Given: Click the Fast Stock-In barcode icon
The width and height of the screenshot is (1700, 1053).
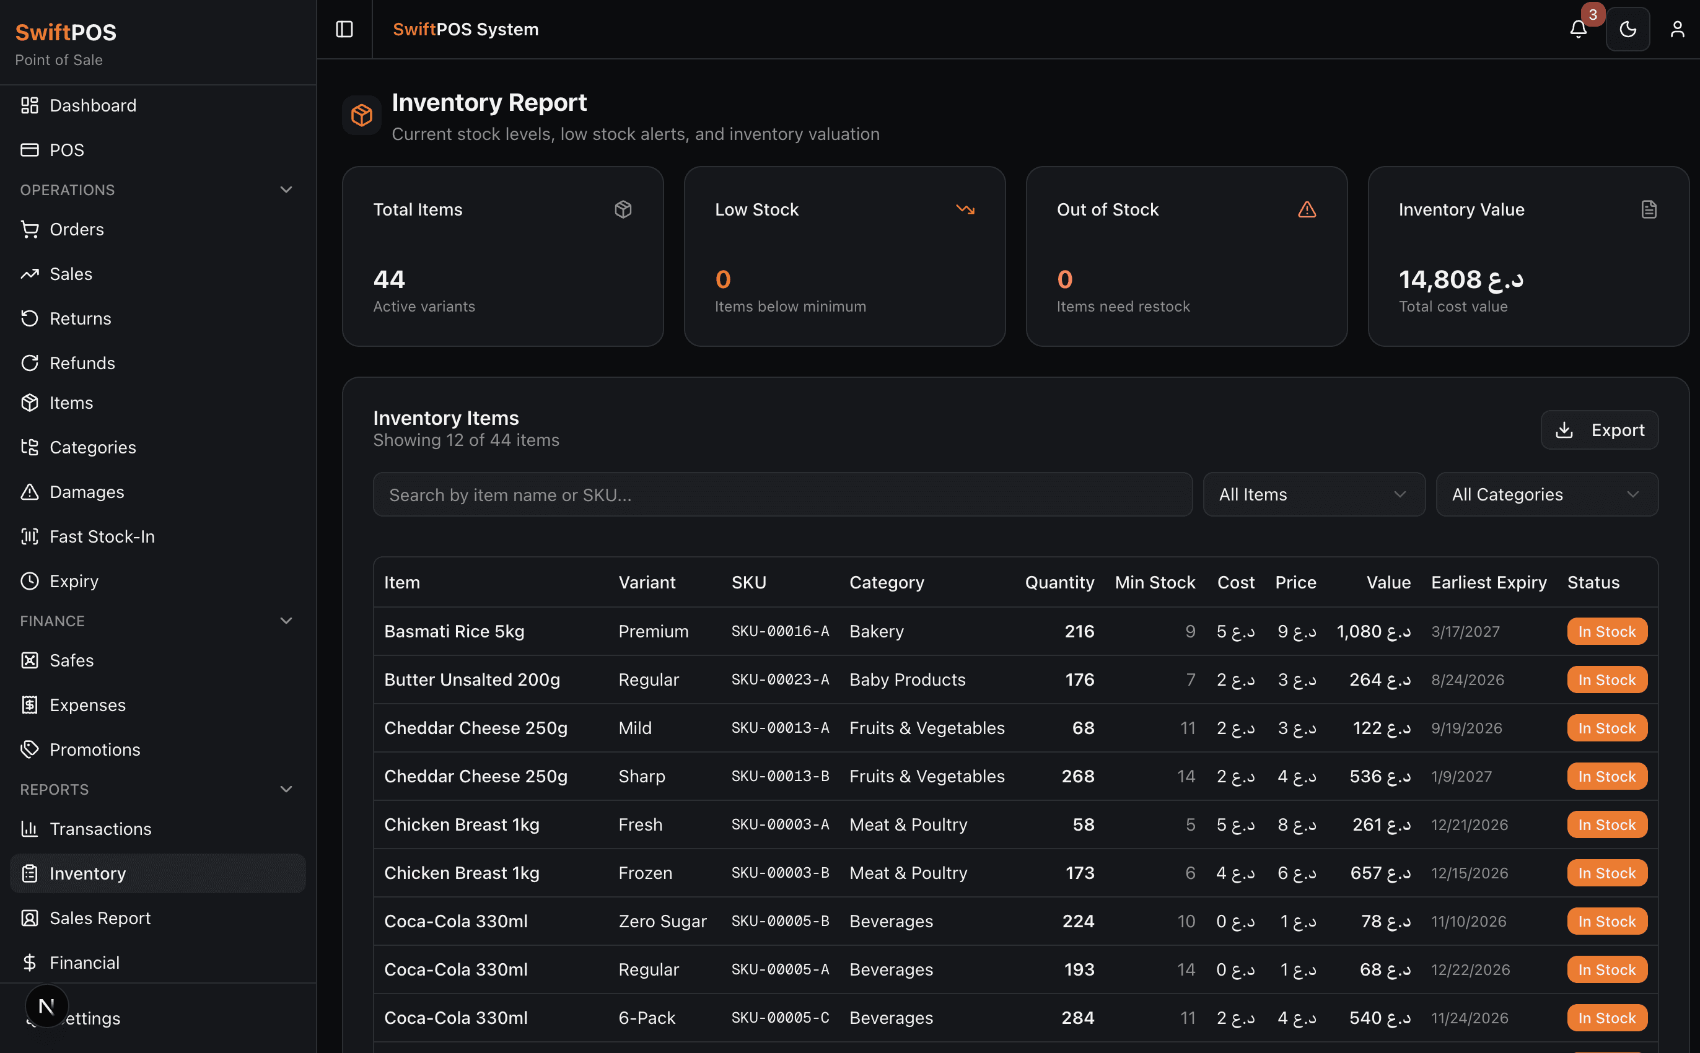Looking at the screenshot, I should click(29, 536).
